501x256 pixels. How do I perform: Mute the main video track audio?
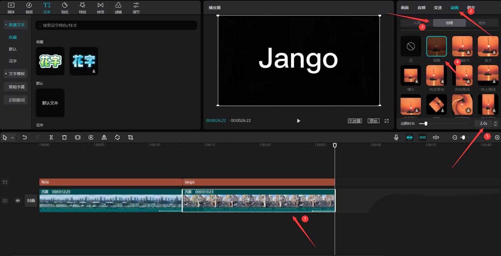pos(18,201)
